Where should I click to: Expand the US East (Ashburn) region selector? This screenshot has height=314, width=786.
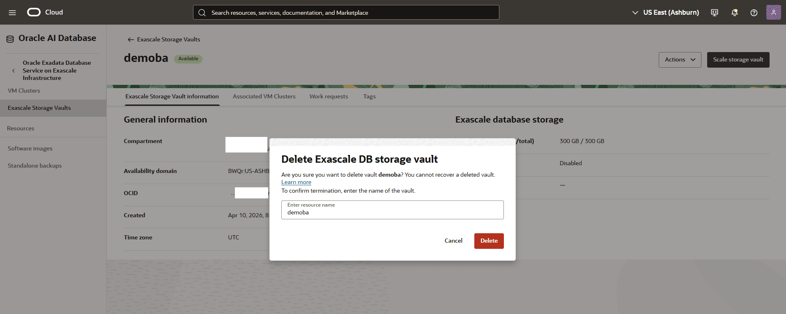click(665, 13)
